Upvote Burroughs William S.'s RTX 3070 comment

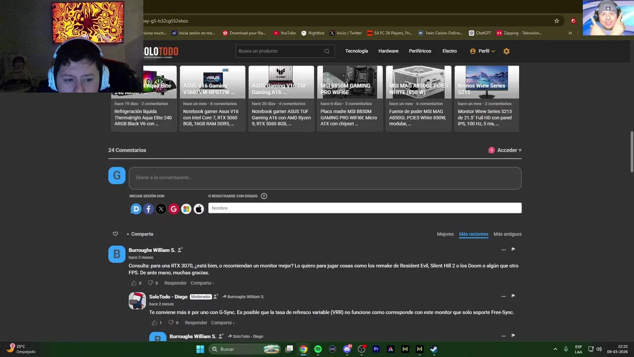point(134,283)
